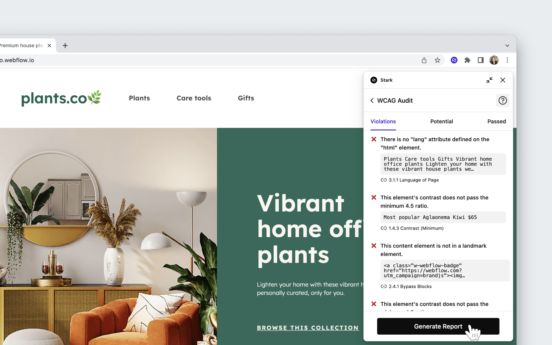Toggle the browser side panel icon

click(481, 60)
